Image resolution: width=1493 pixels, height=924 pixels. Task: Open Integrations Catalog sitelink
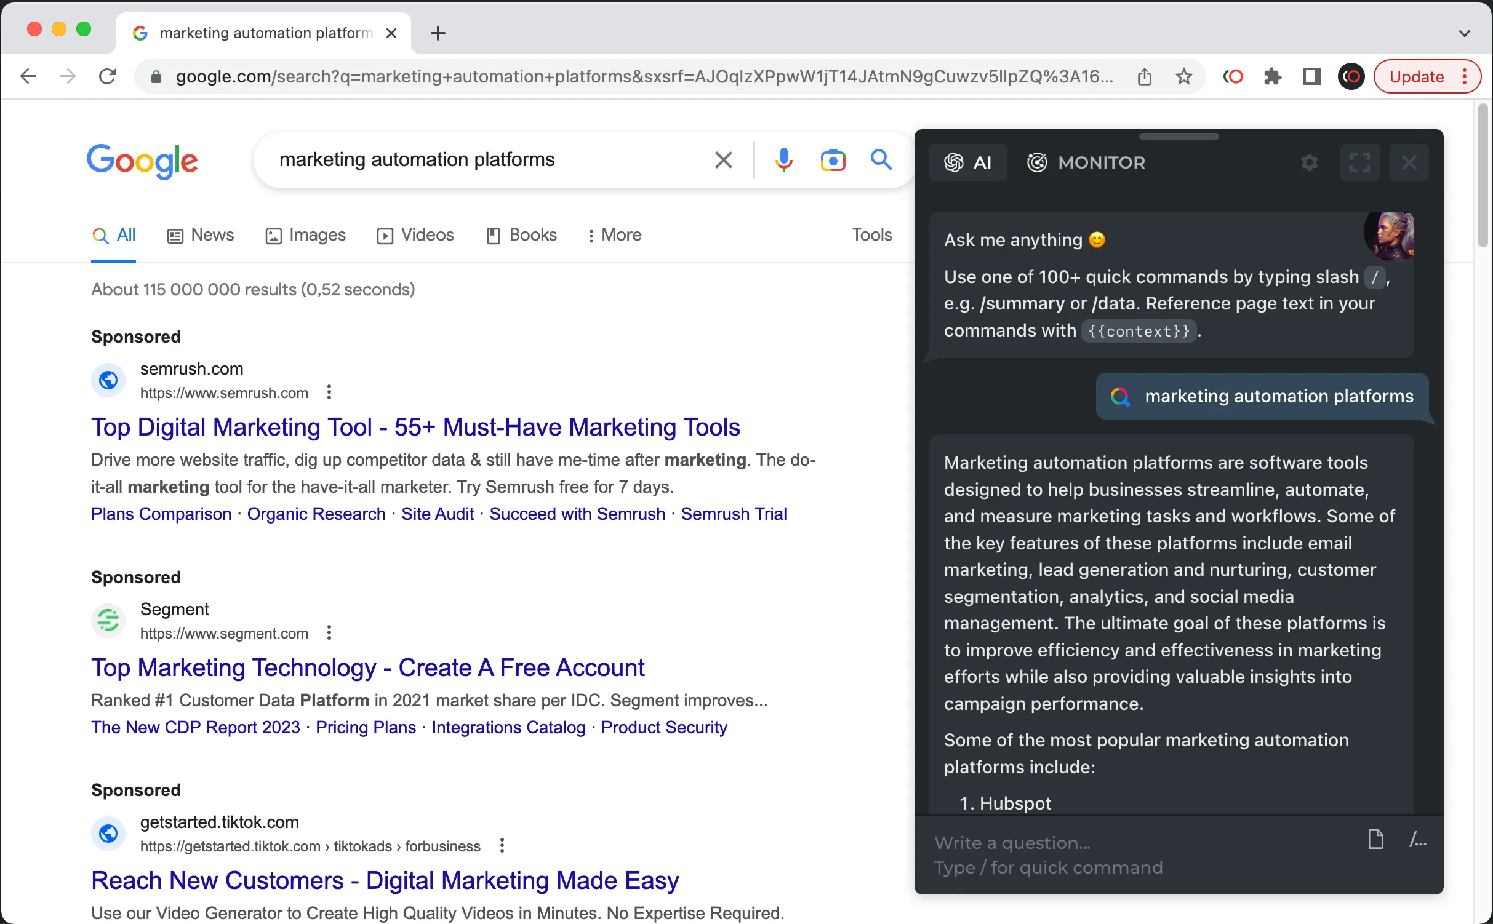508,727
